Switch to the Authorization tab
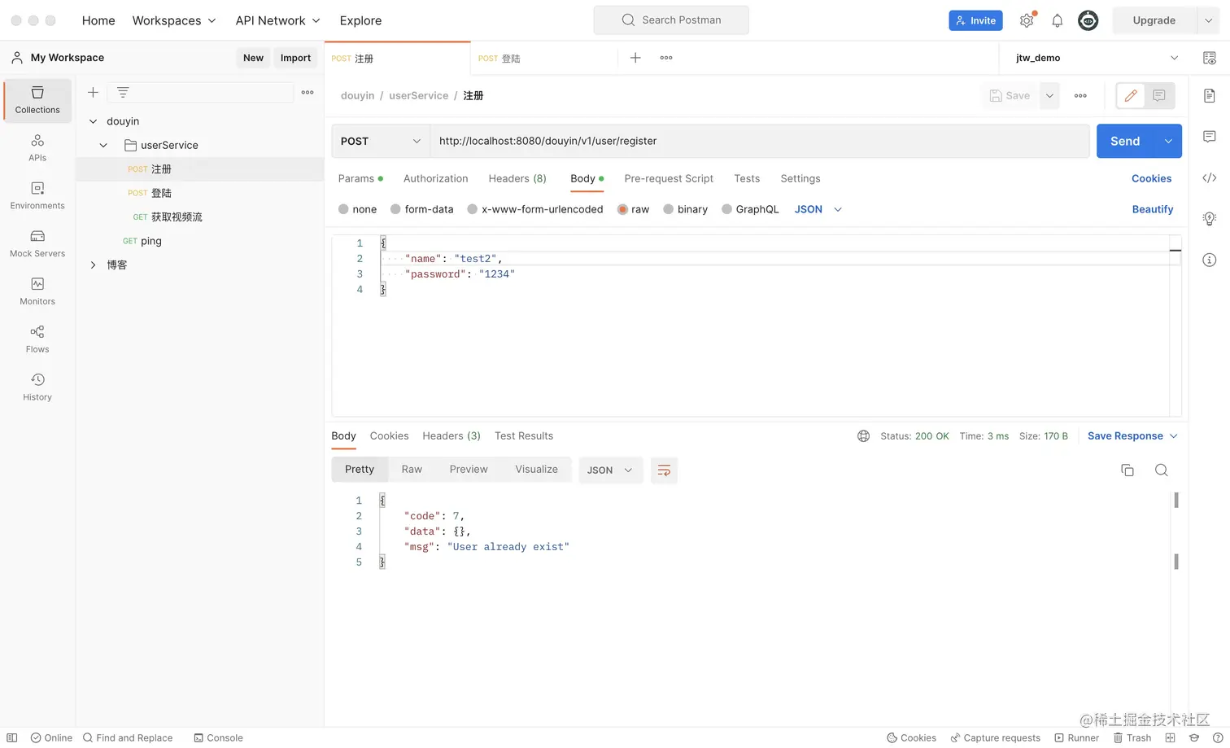 coord(435,178)
